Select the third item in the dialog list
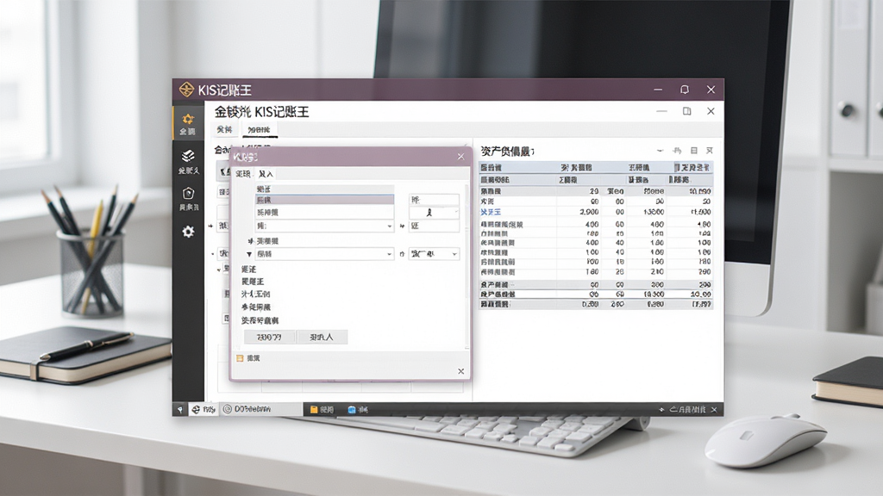Viewport: 883px width, 496px height. point(324,213)
